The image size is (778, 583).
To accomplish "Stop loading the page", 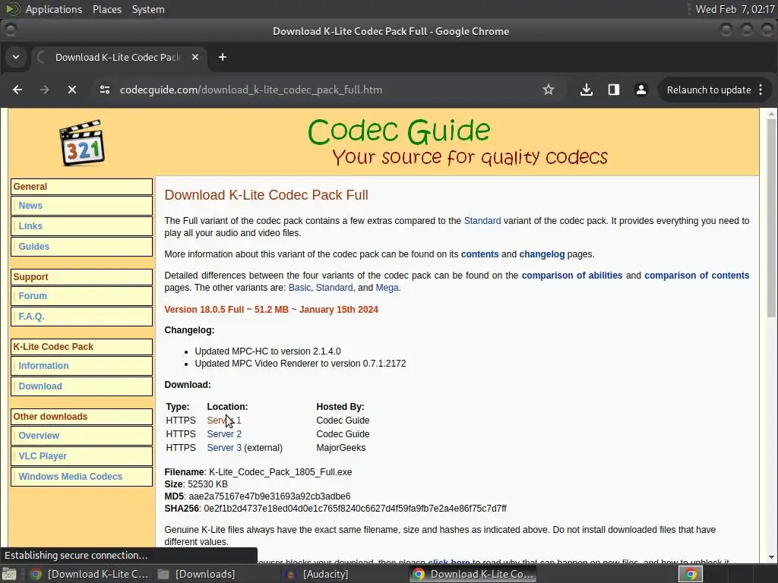I will click(72, 90).
